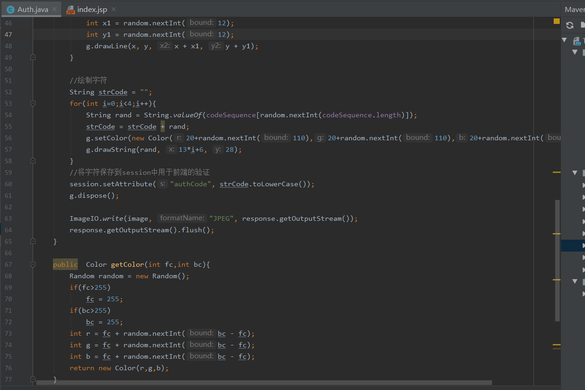The height and width of the screenshot is (390, 585).
Task: Click the comment //绘制字符
Action: point(88,80)
